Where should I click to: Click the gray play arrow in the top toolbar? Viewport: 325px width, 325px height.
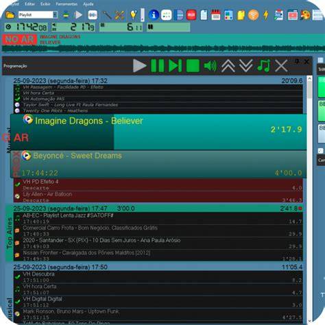78,15
